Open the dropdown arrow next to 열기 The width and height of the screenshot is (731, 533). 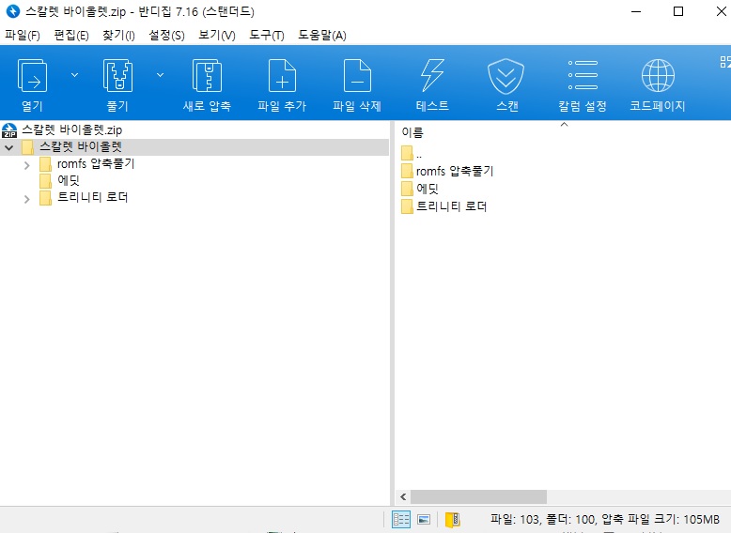tap(74, 75)
